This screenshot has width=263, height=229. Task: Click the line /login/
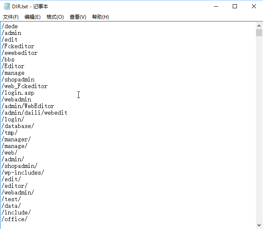13,120
